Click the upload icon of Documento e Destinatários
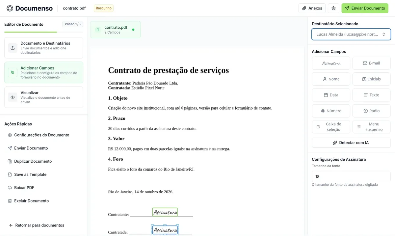The height and width of the screenshot is (236, 395). (13, 48)
